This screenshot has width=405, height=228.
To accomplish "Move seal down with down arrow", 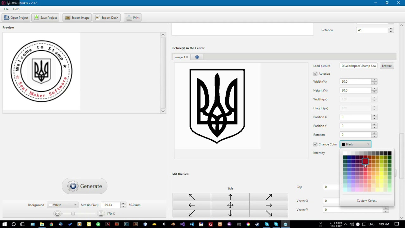I will (x=230, y=214).
